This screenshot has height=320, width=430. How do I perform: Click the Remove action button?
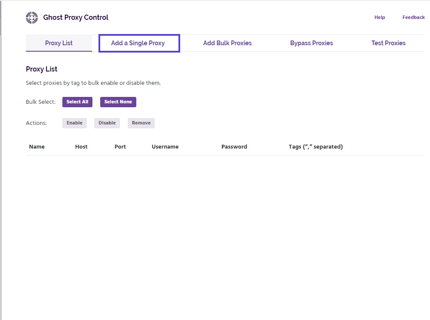tap(141, 123)
